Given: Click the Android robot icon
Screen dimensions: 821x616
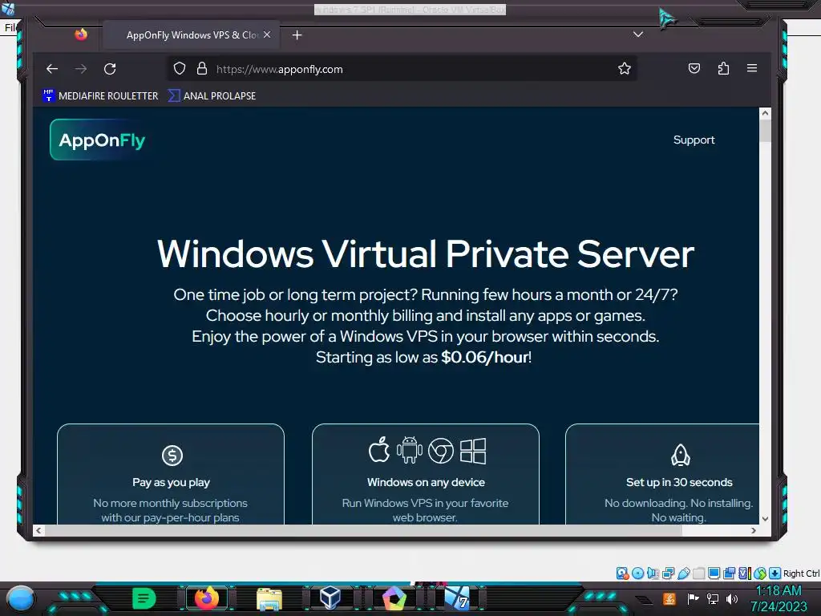Looking at the screenshot, I should [409, 450].
